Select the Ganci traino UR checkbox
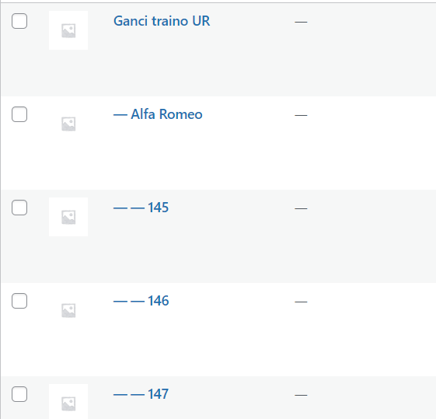The width and height of the screenshot is (436, 419). coord(19,21)
